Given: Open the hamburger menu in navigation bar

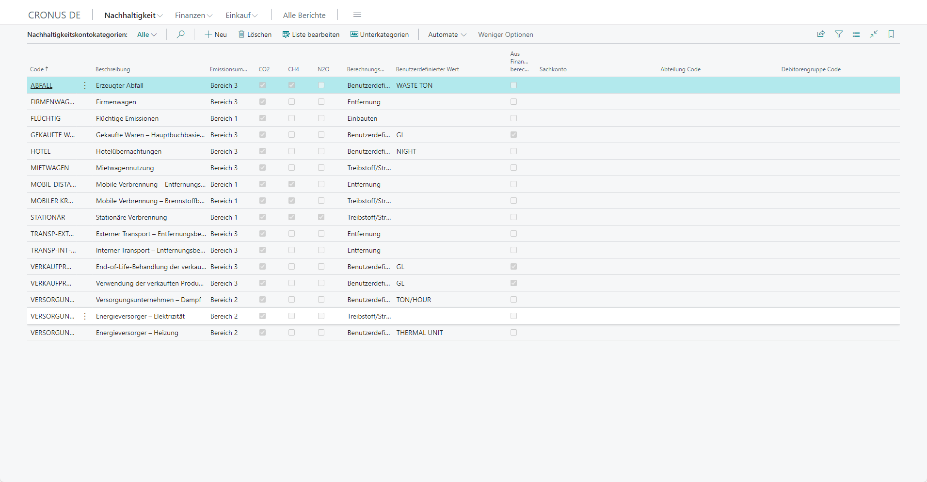Looking at the screenshot, I should 357,15.
